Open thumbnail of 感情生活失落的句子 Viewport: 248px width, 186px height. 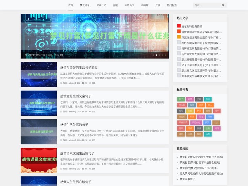(39, 132)
